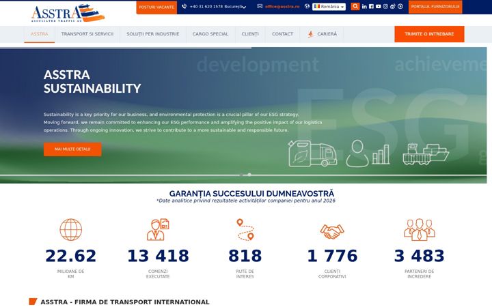This screenshot has height=307, width=492.
Task: Click the route pins icon above 818
Action: pos(245,230)
